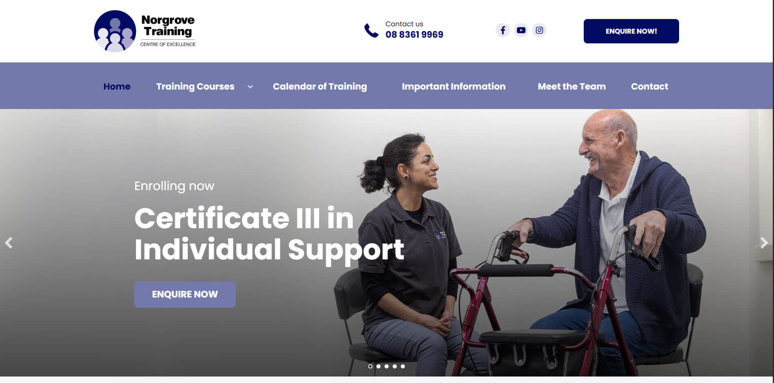Click the Norgrove Training logo
The image size is (774, 383).
click(145, 31)
